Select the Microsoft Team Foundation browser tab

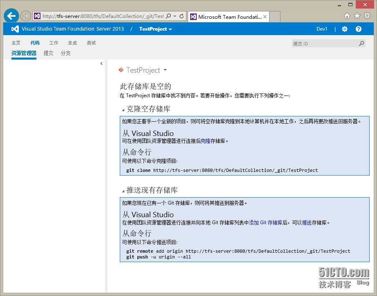(229, 17)
